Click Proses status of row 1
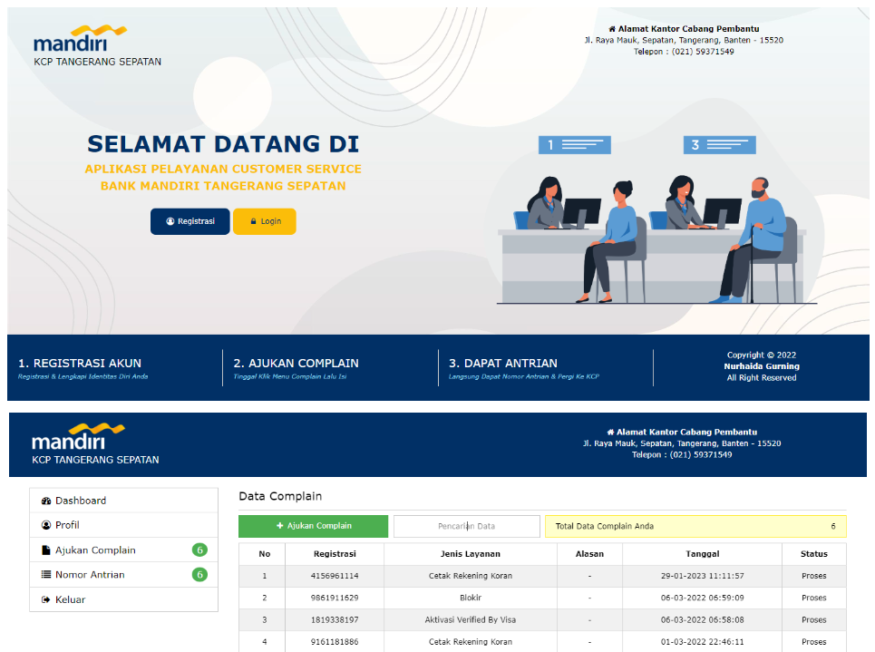The image size is (875, 652). (814, 576)
